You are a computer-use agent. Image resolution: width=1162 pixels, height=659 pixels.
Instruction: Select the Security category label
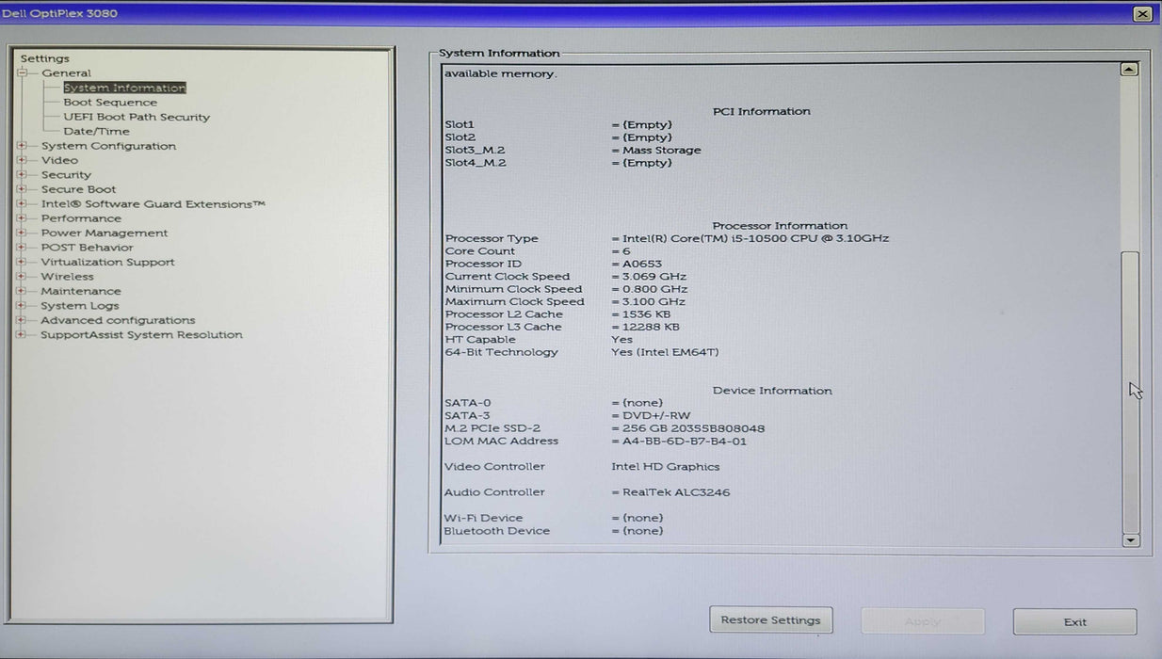(x=66, y=175)
